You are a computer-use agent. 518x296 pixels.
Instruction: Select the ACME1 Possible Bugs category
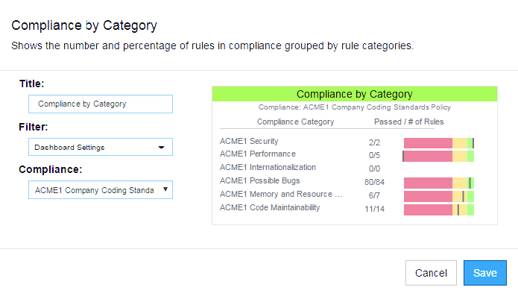pos(259,180)
